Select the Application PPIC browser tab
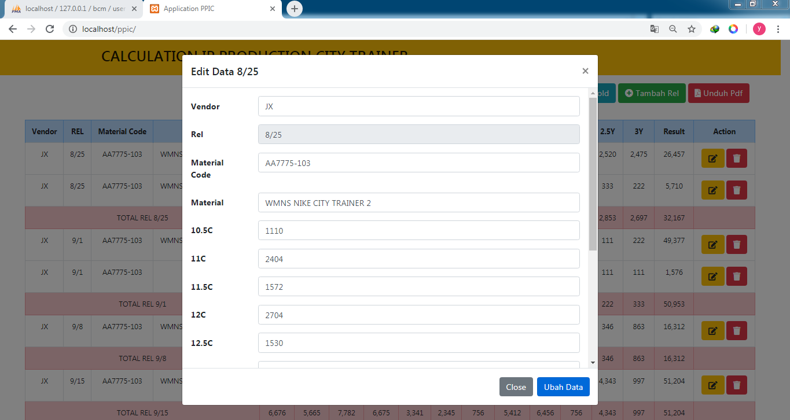Screen dimensions: 790x420 (212, 9)
